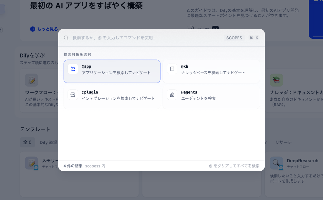Click the books icon on ナレッジ card
The height and width of the screenshot is (200, 323).
276,80
